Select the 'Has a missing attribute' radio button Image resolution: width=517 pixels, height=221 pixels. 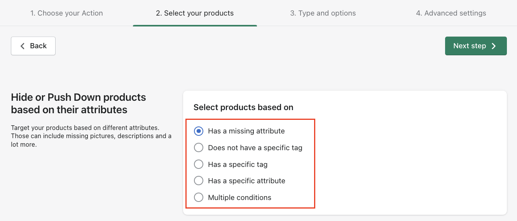click(199, 131)
